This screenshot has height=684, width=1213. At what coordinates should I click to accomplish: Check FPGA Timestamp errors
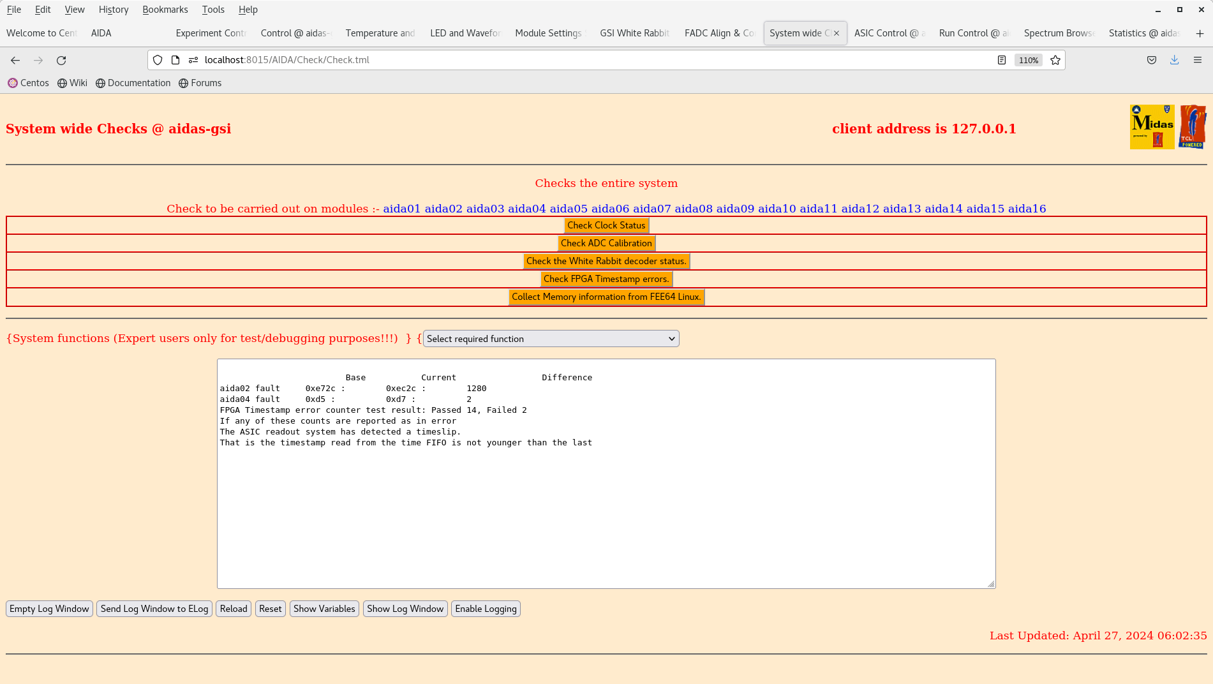pyautogui.click(x=606, y=279)
